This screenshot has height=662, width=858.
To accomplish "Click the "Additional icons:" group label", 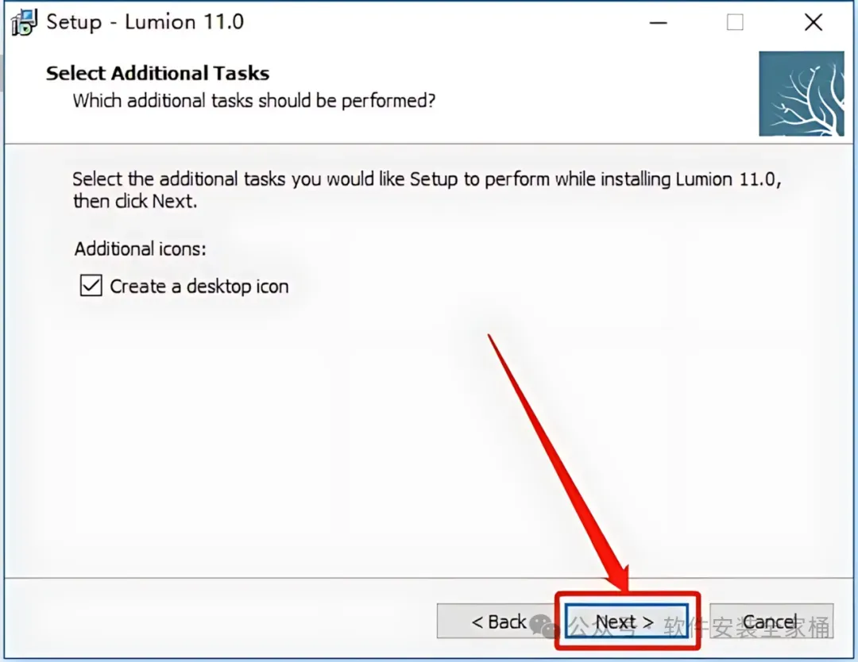I will 141,249.
